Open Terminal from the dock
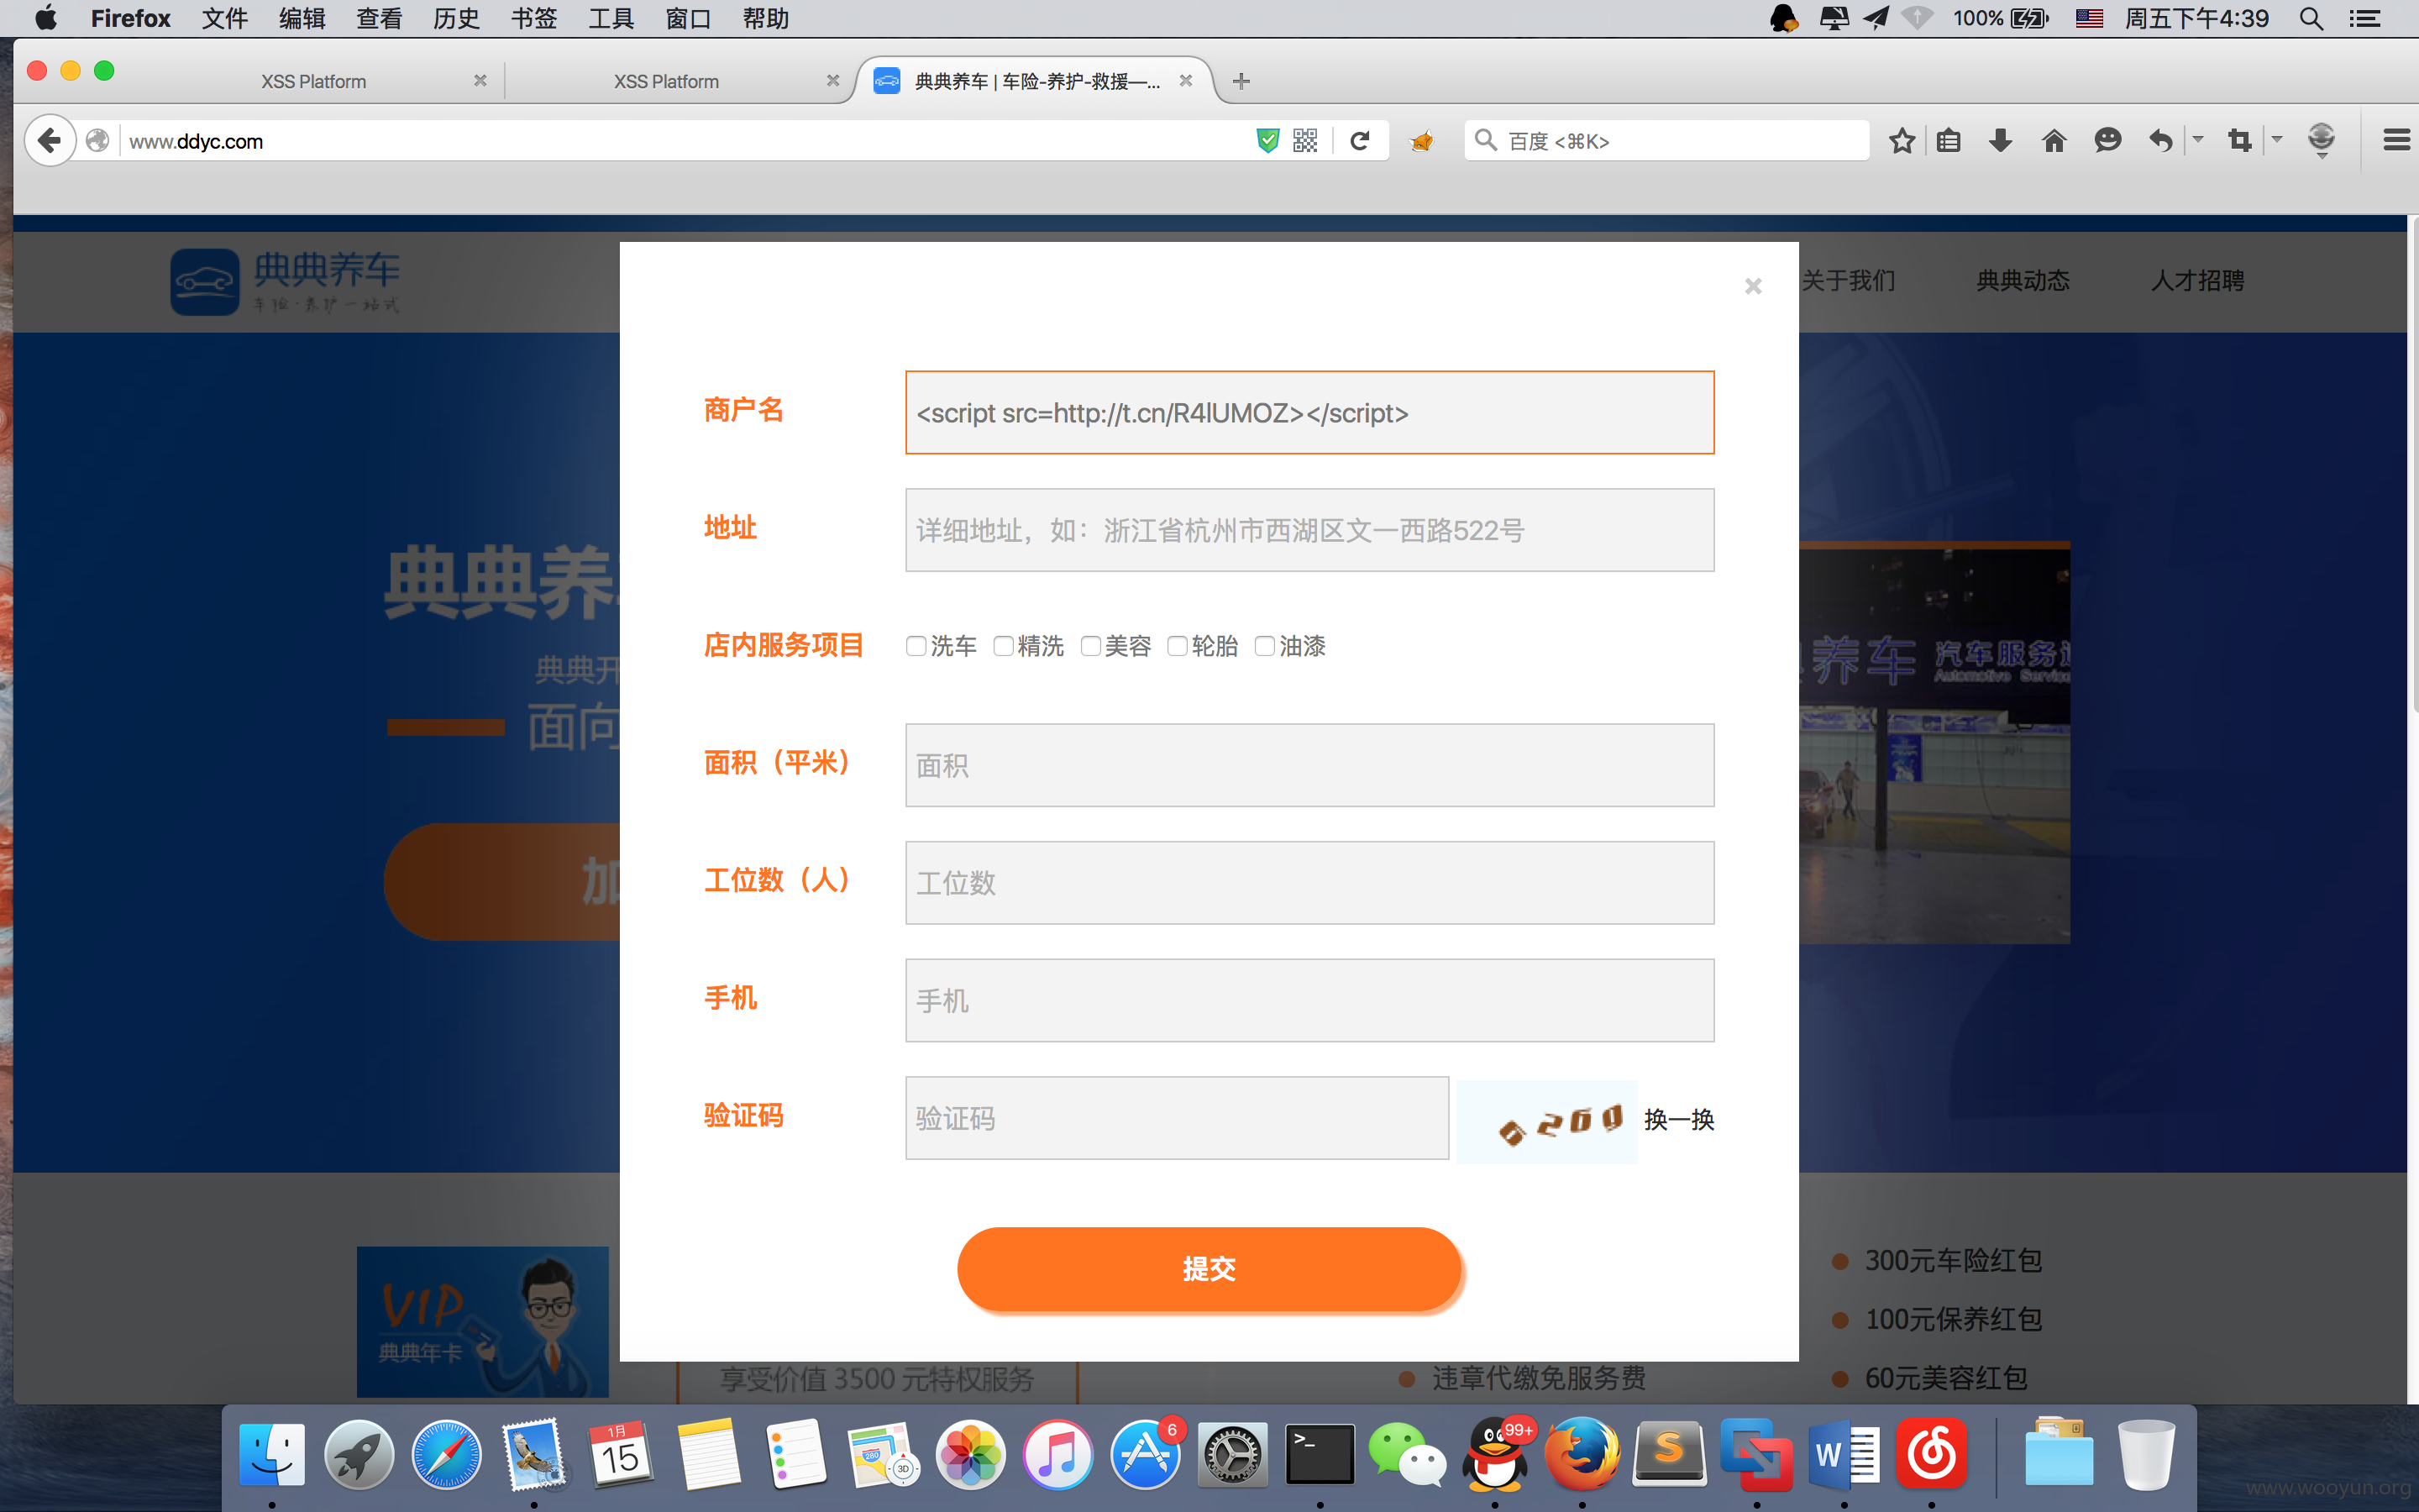 click(x=1320, y=1454)
